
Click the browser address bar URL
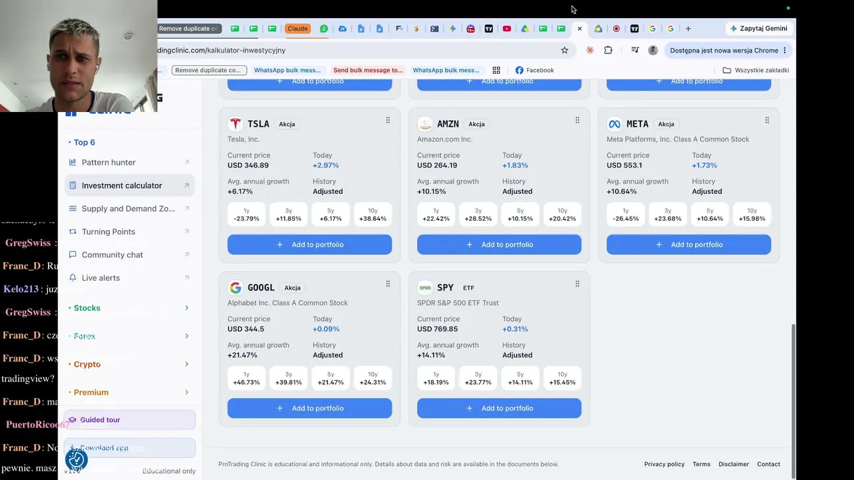coord(222,50)
